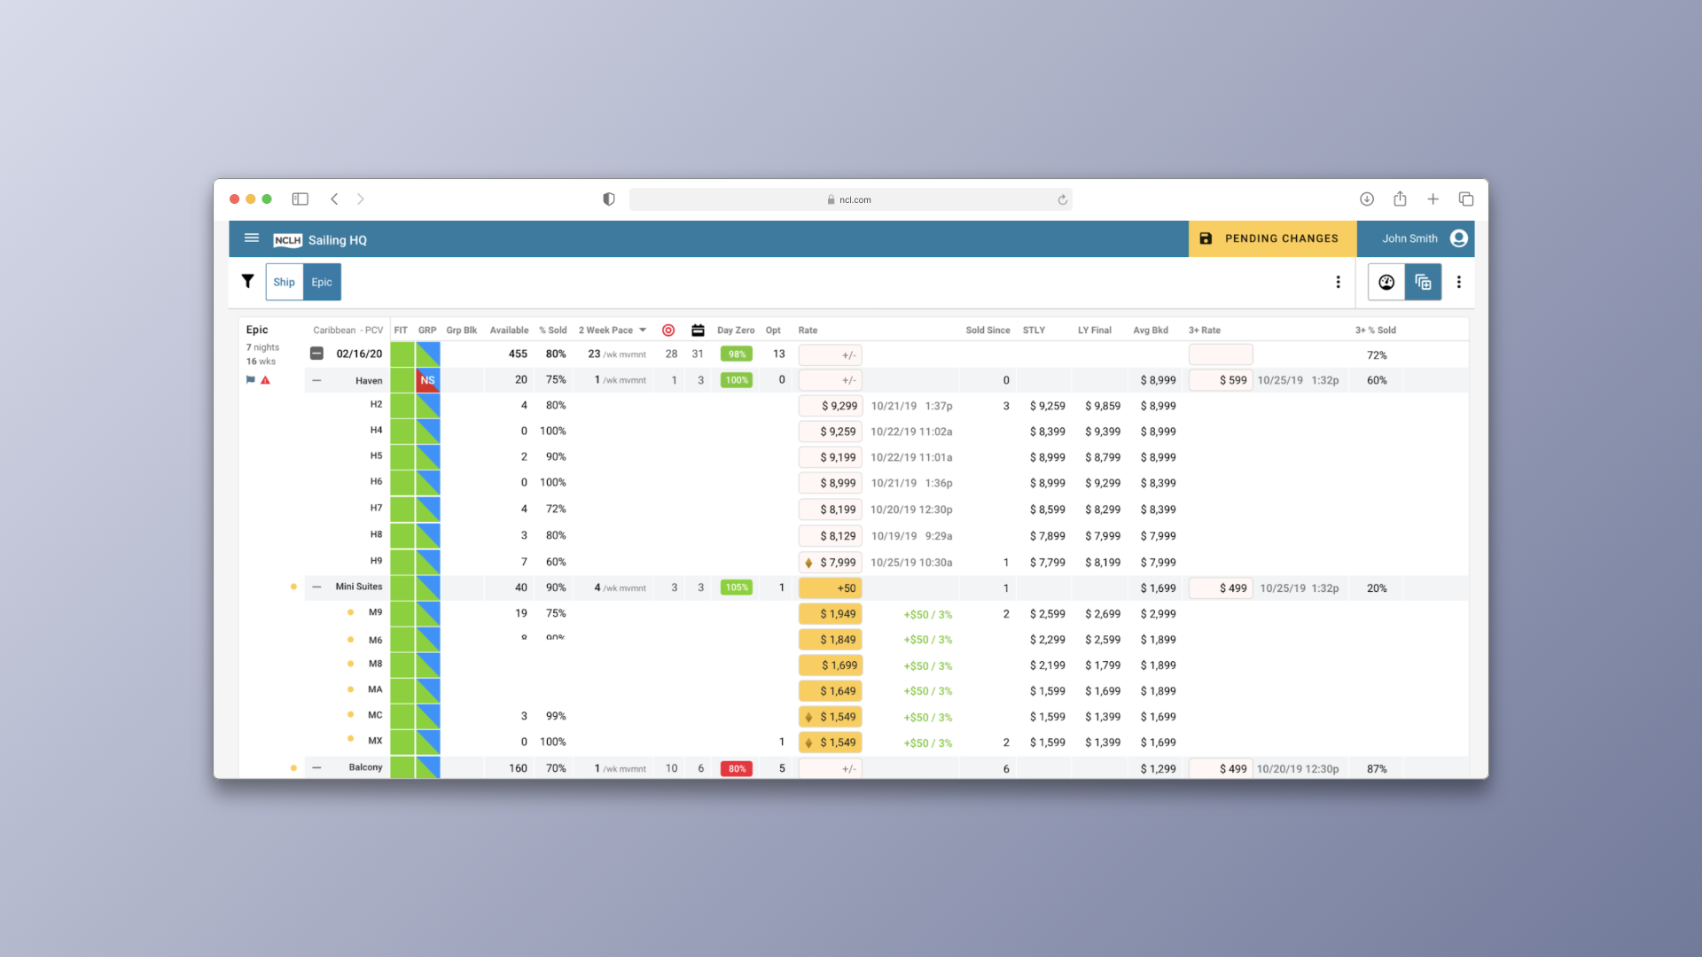Collapse the Mini Suites category row
The height and width of the screenshot is (957, 1702).
click(x=316, y=587)
